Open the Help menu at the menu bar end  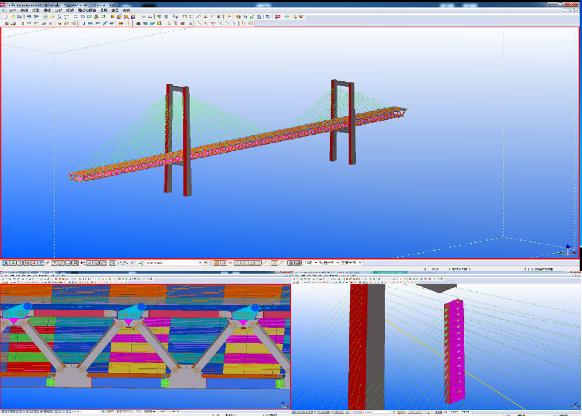click(x=127, y=10)
